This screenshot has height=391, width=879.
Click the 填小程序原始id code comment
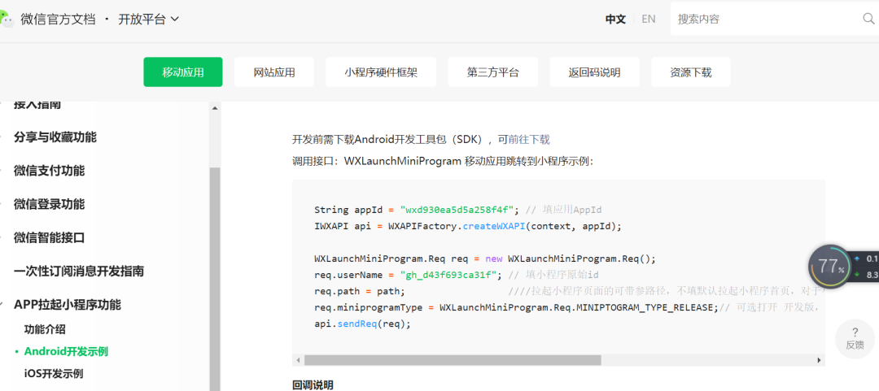point(554,275)
